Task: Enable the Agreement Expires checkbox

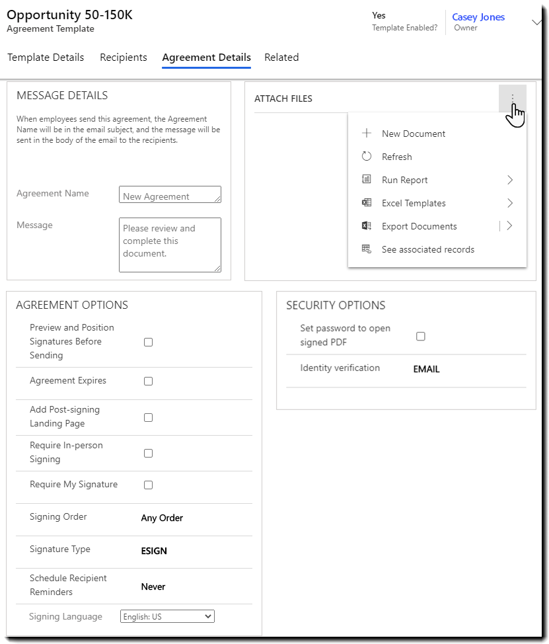Action: (x=148, y=381)
